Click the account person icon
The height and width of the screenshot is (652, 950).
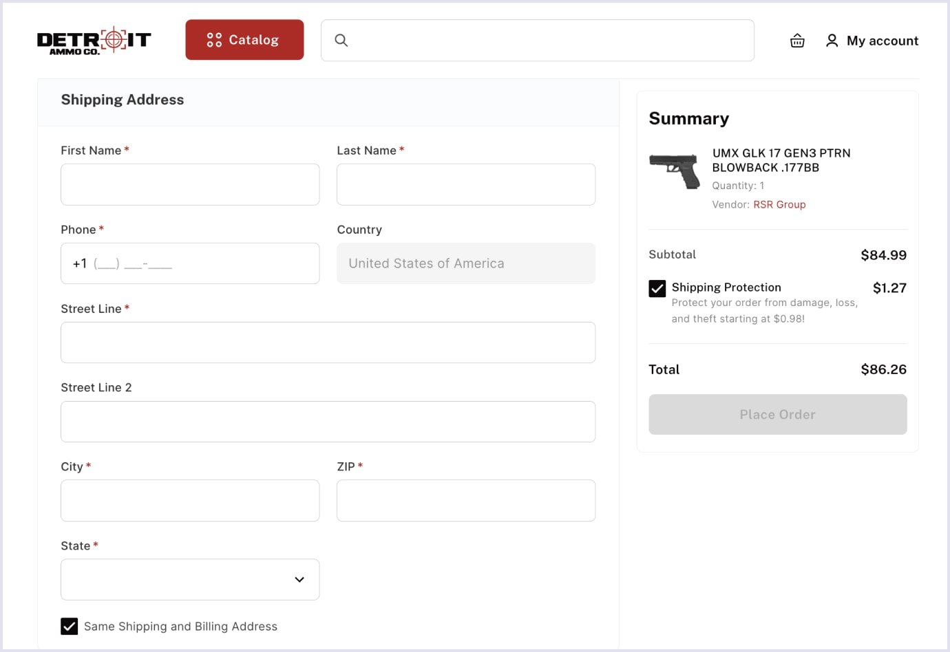[832, 41]
